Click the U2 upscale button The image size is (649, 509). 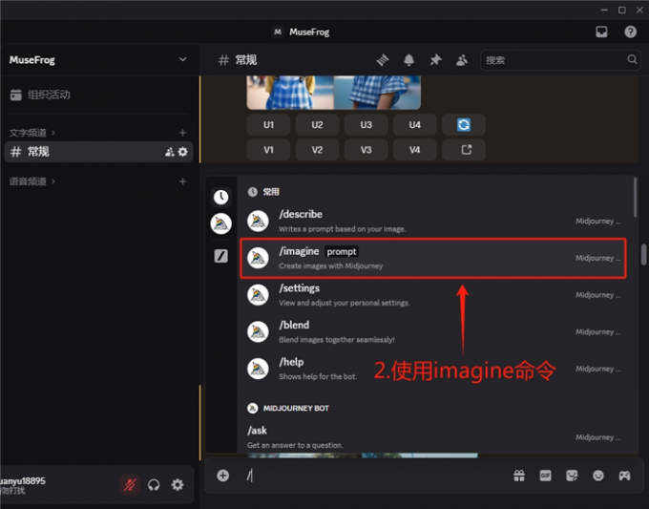(317, 125)
